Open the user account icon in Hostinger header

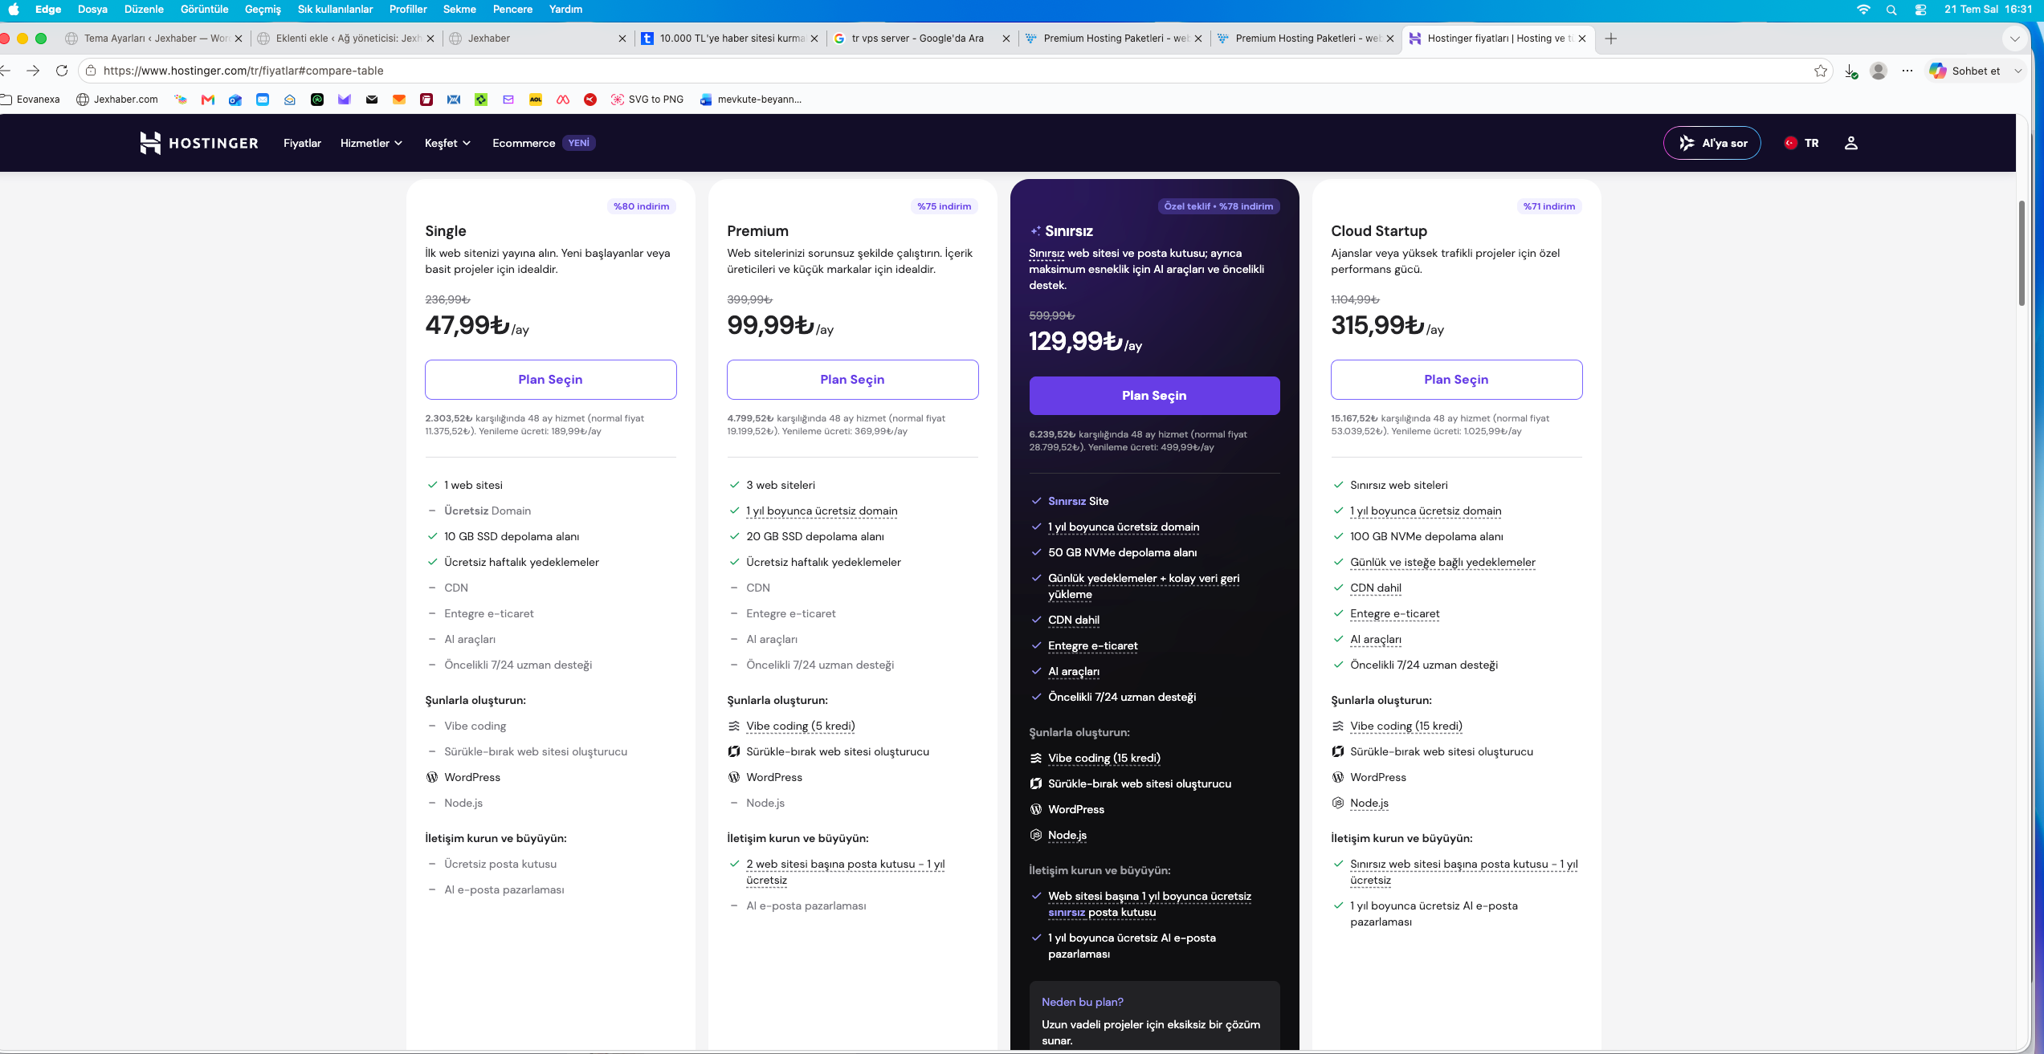coord(1850,143)
